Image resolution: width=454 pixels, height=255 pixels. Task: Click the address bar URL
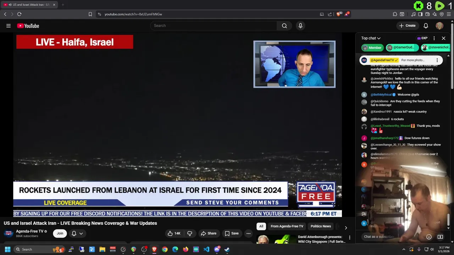133,14
